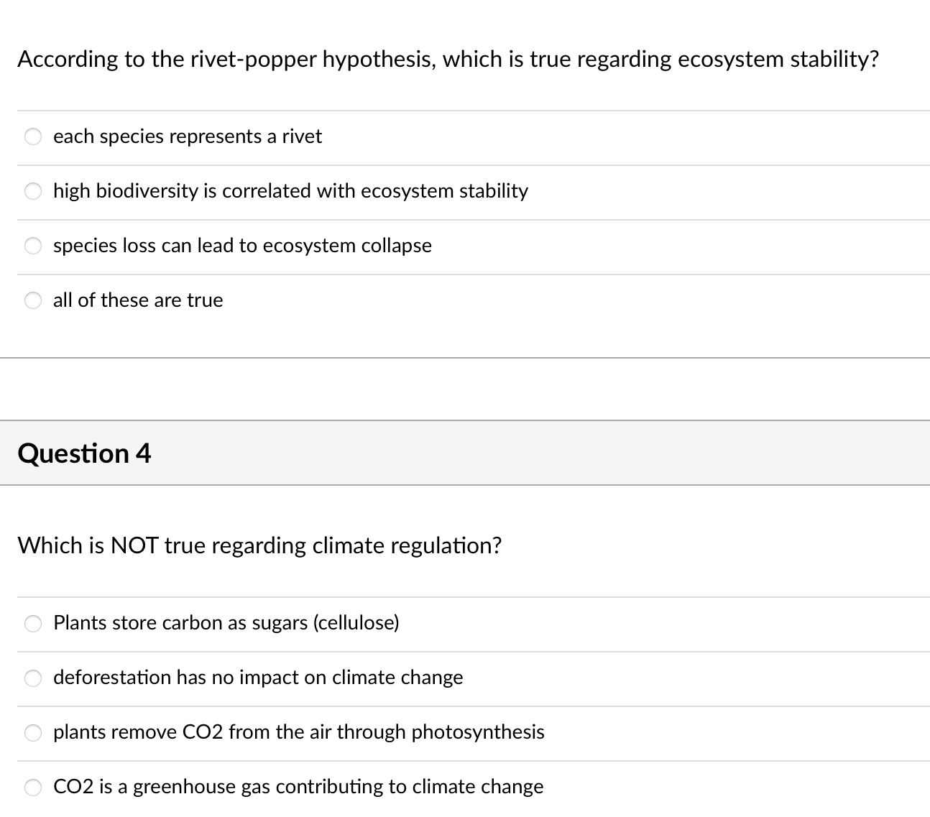The height and width of the screenshot is (817, 930).
Task: Click answer text 'plants remove CO2 through photosynthesis'
Action: [299, 732]
